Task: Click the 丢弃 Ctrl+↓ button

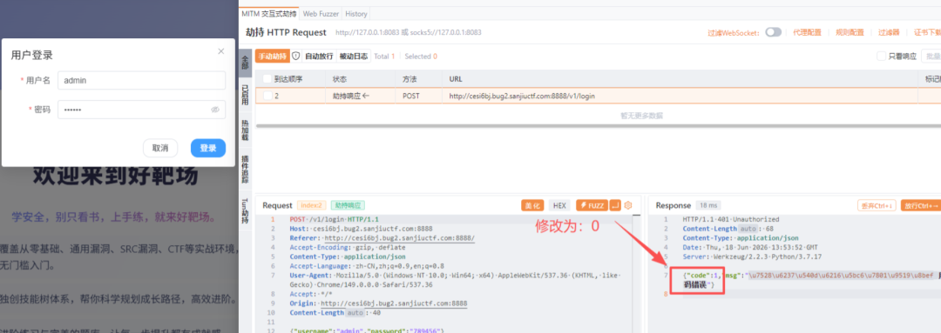Action: (877, 205)
